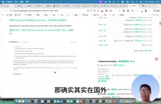161x104 pixels.
Task: Click the red toolbox extension icon
Action: 102,11
